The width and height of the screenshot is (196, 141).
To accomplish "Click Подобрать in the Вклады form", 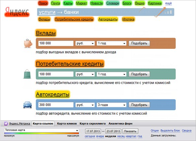I will click(139, 43).
